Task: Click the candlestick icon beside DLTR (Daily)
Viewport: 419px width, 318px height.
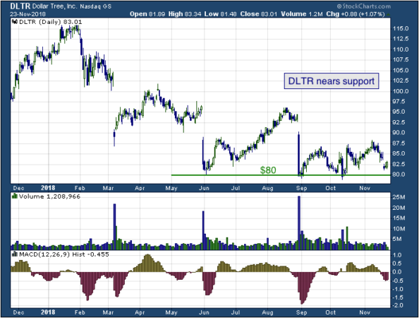Action: tap(15, 22)
